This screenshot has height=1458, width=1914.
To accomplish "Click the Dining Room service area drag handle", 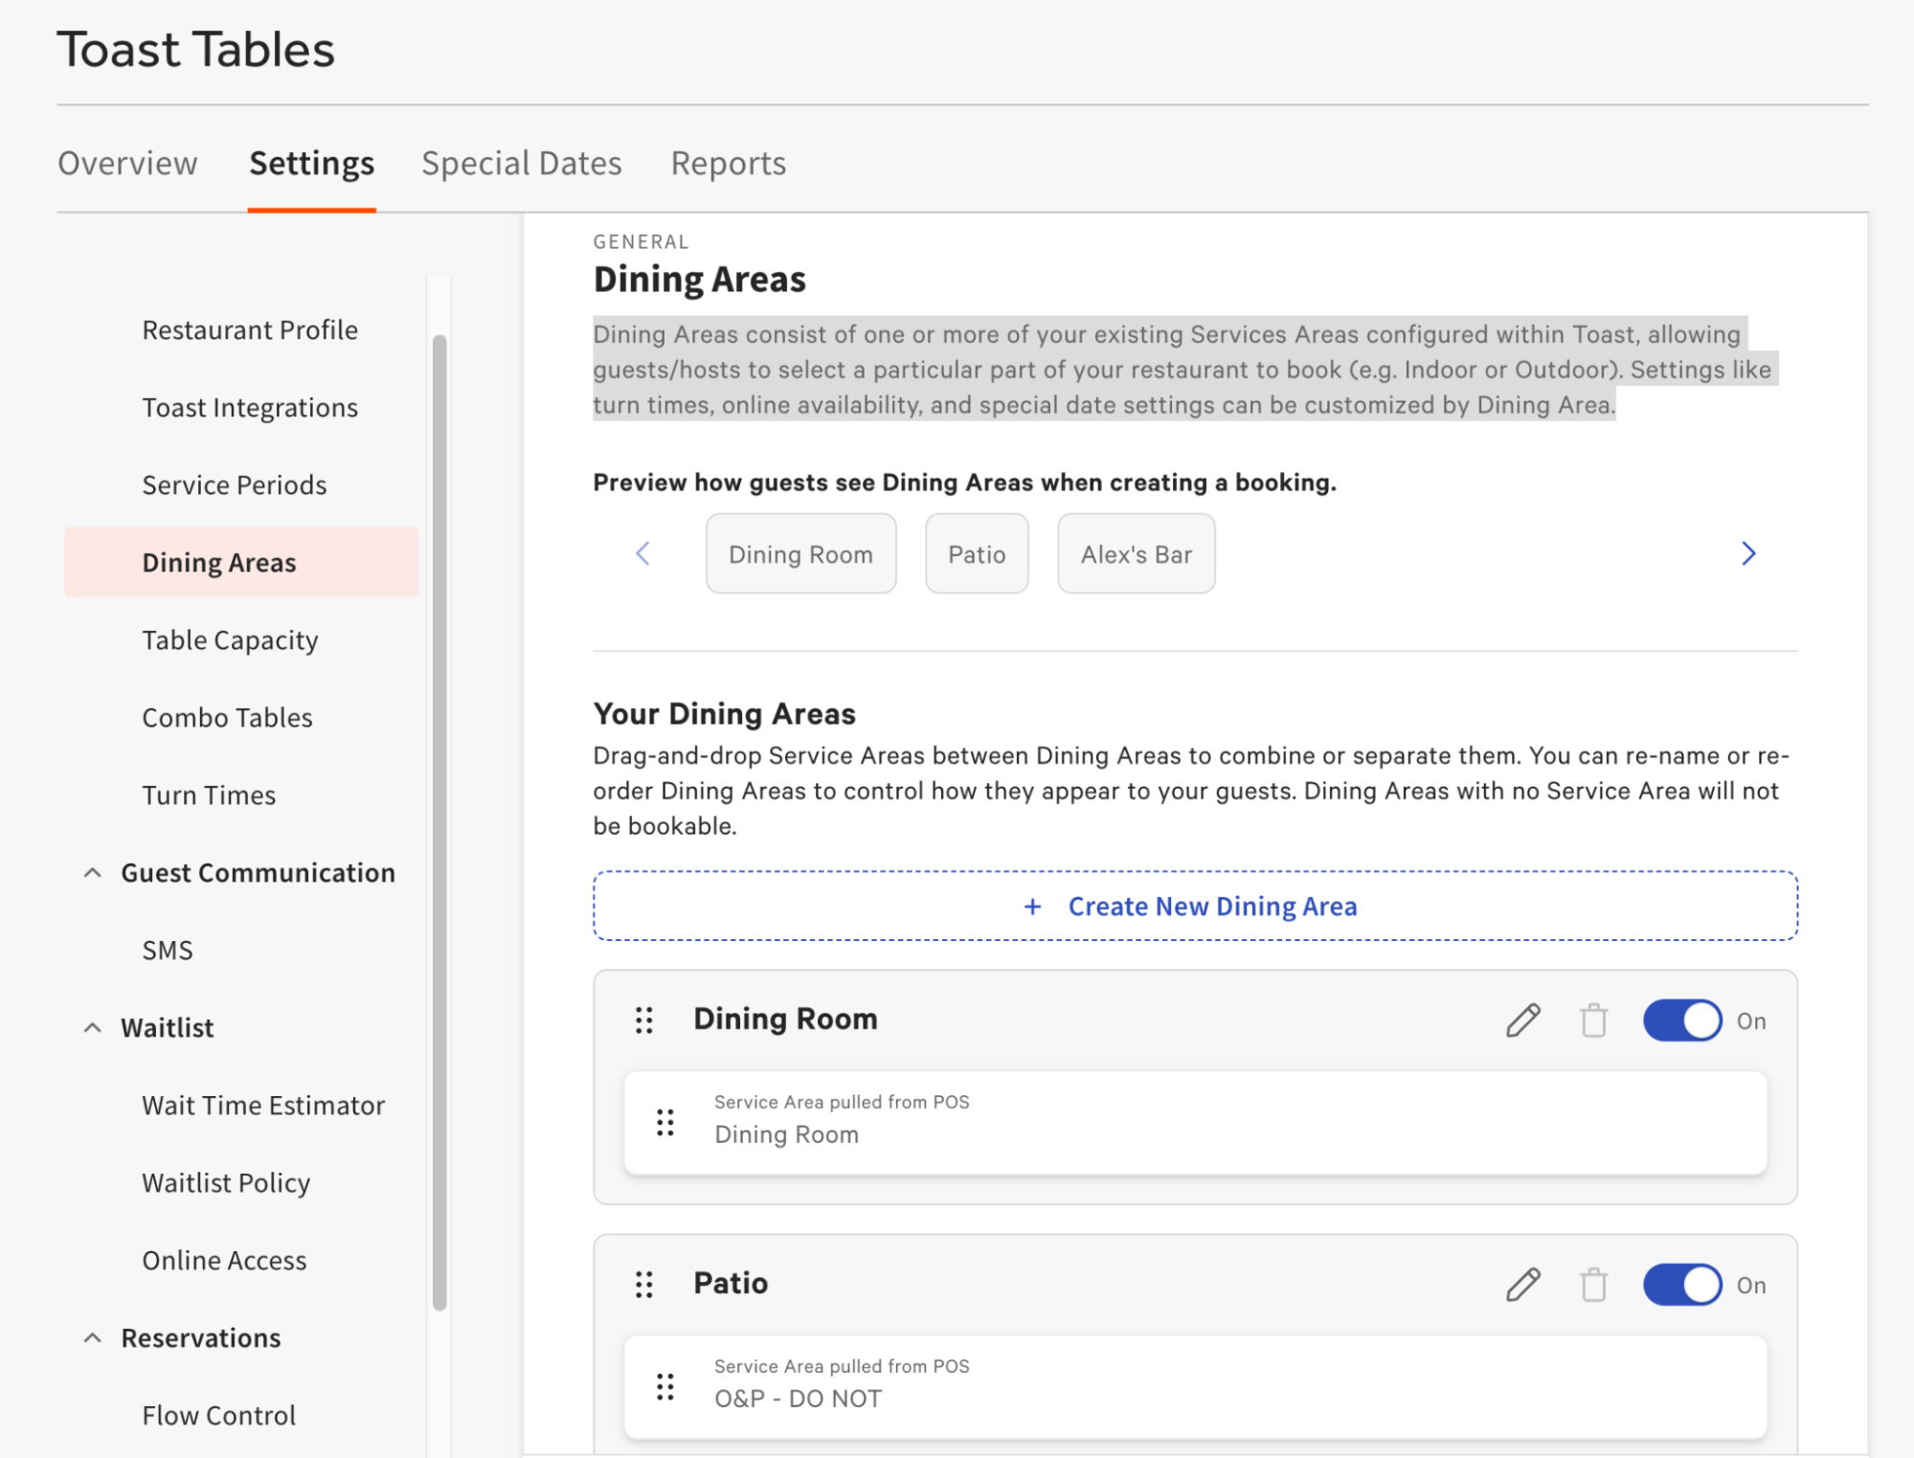I will coord(665,1123).
